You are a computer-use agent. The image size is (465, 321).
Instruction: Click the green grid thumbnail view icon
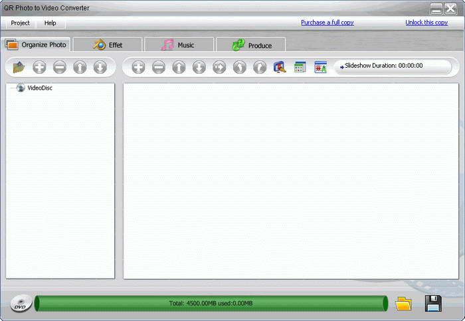(300, 67)
